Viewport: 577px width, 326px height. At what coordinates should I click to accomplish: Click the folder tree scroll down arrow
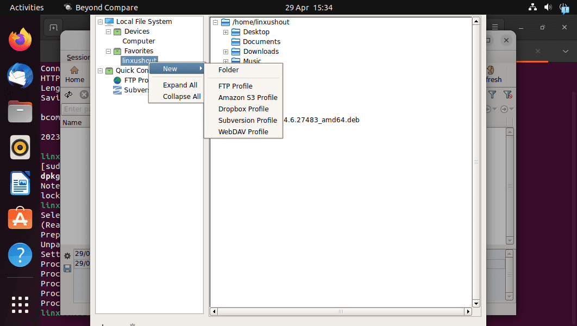coord(476,304)
